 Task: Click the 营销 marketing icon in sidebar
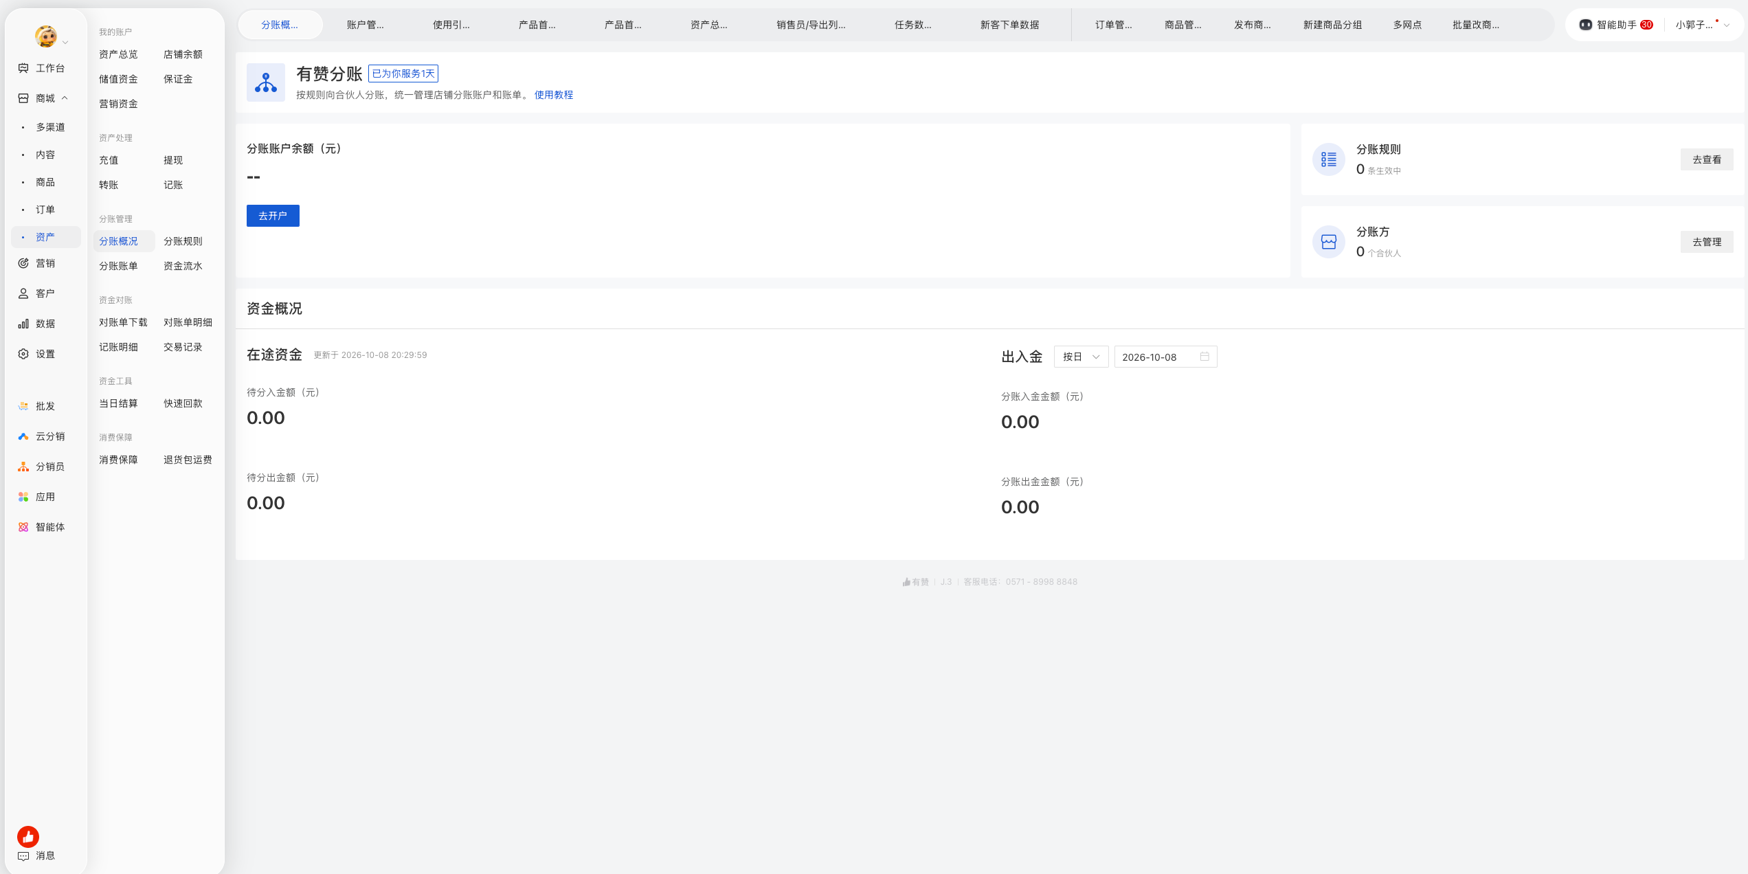coord(23,263)
